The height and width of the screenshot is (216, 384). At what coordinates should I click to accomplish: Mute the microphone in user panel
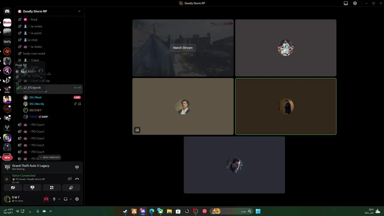tap(54, 199)
